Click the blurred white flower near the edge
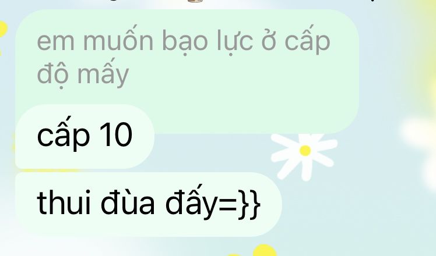The width and height of the screenshot is (436, 256). point(417,133)
